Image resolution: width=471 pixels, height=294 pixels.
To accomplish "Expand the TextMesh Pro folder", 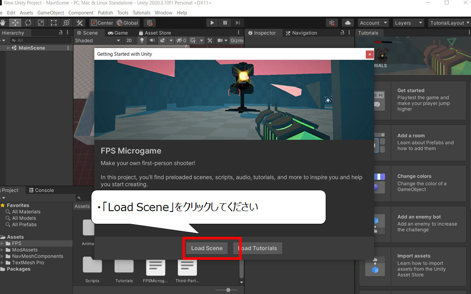I will [x=2, y=263].
